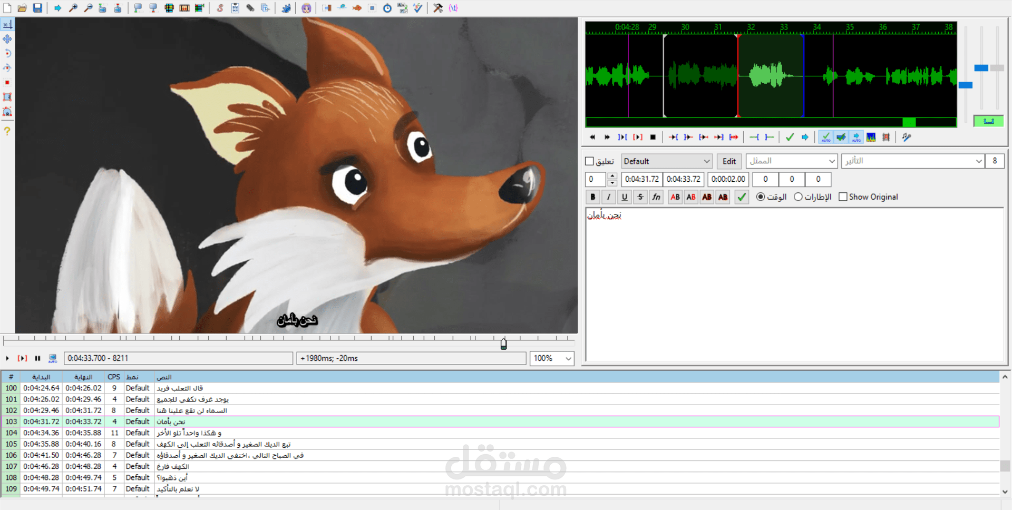Commit audio changes with green checkmark

click(x=790, y=137)
